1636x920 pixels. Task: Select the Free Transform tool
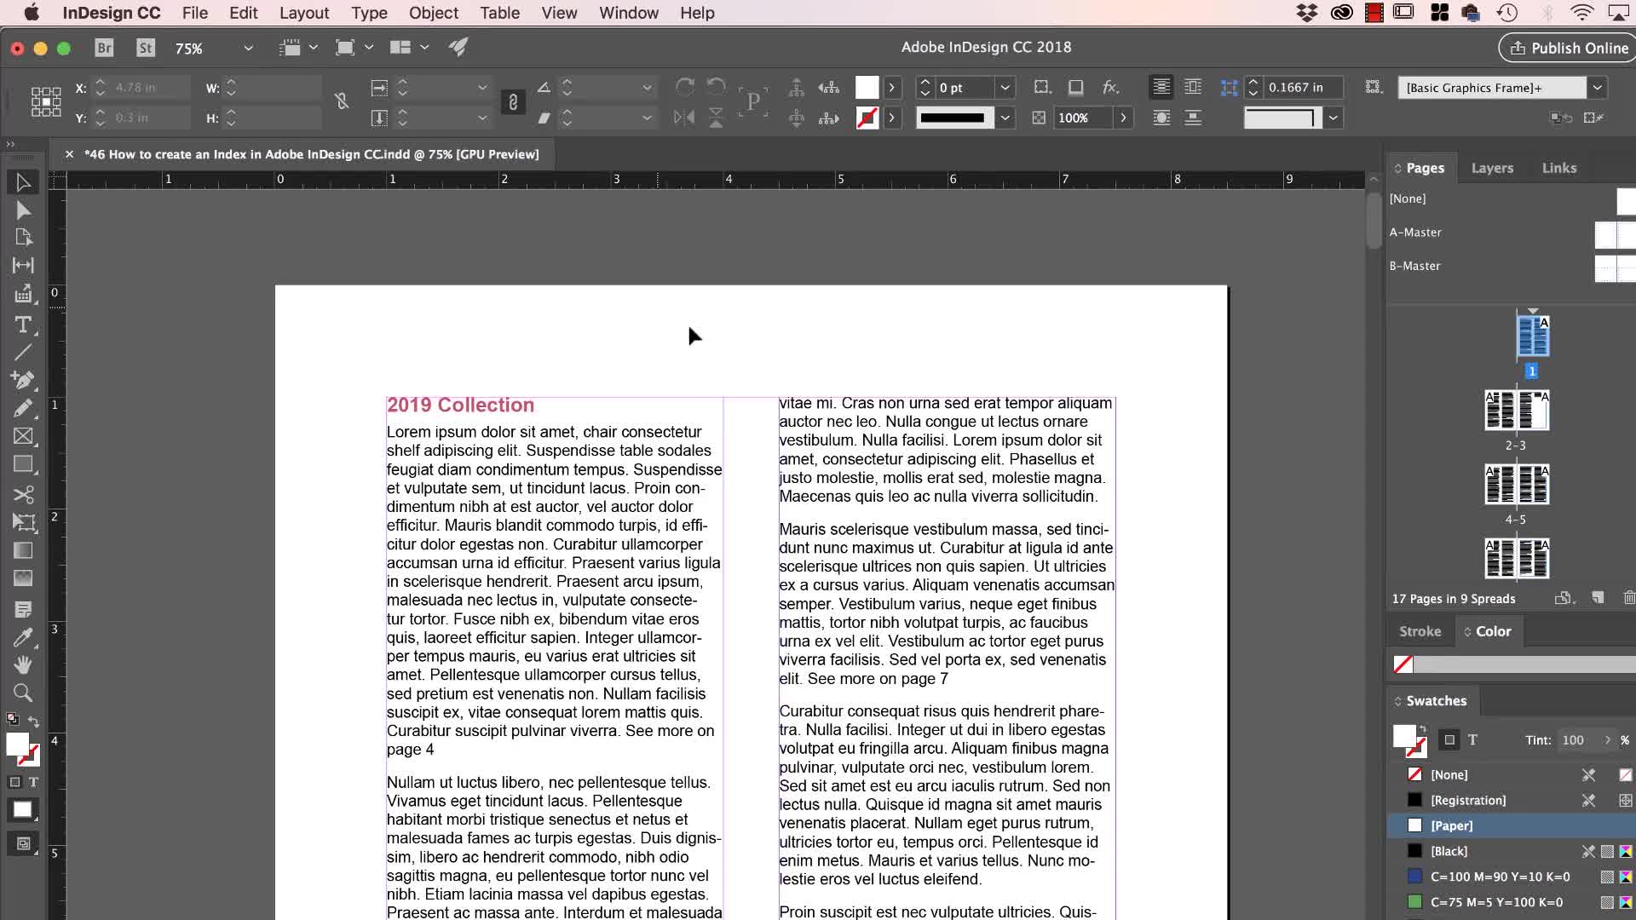[23, 522]
